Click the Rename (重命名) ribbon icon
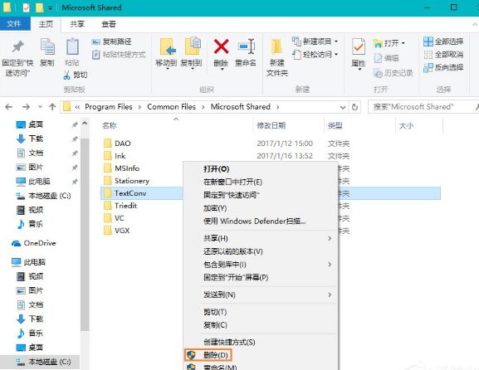Viewport: 479px width, 370px height. tap(246, 46)
